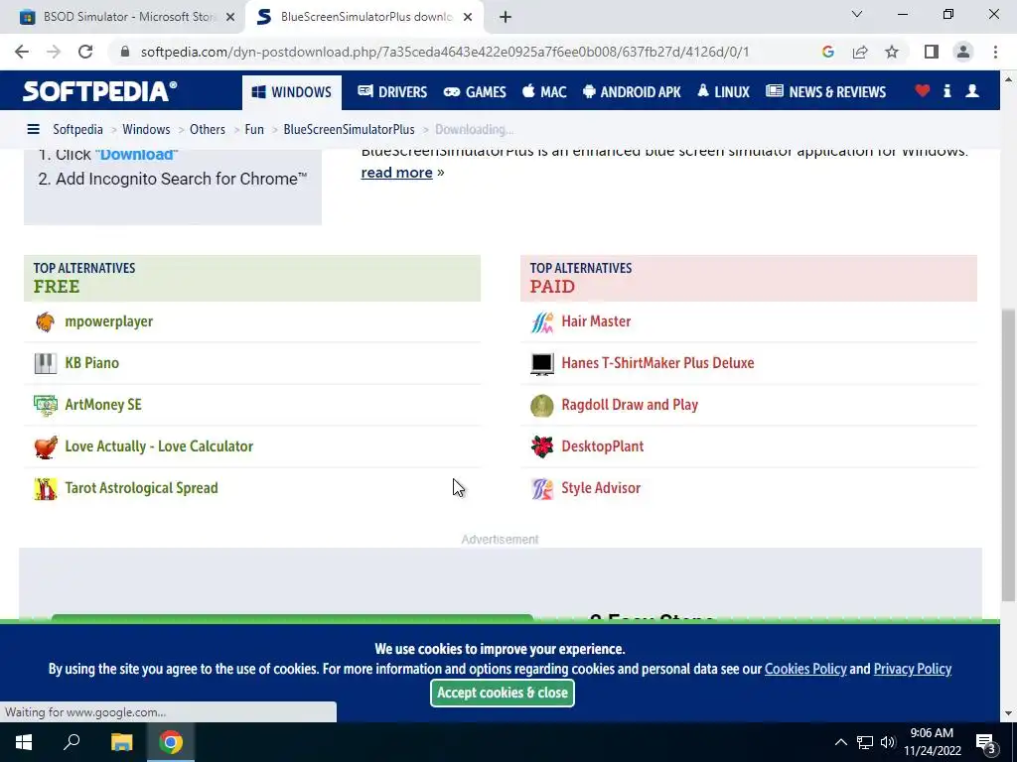Image resolution: width=1017 pixels, height=762 pixels.
Task: Show hidden tray icons chevron
Action: coord(840,742)
